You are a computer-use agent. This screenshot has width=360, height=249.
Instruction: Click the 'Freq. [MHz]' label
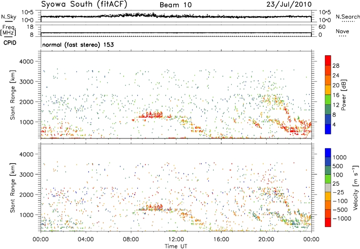tap(8, 30)
